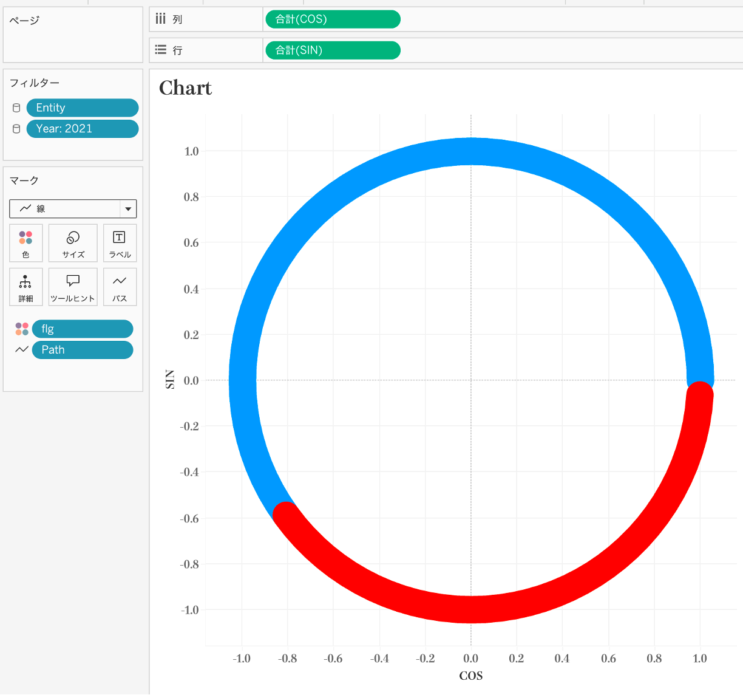Click the 0.6 label on COS axis
This screenshot has height=695, width=743.
coord(608,659)
